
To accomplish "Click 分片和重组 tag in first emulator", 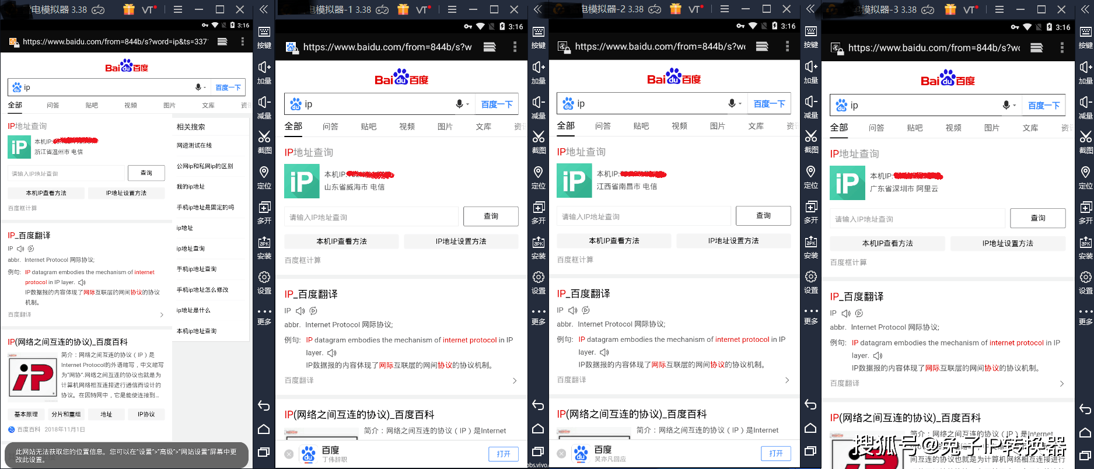I will click(66, 414).
